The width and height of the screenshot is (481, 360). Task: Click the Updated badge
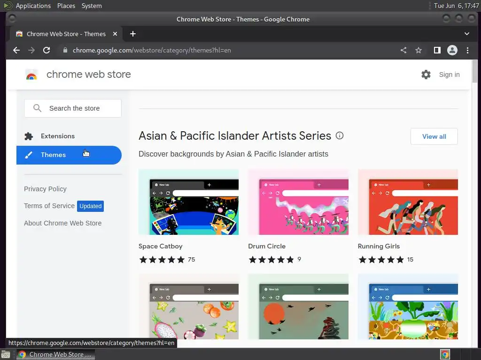[x=91, y=206]
